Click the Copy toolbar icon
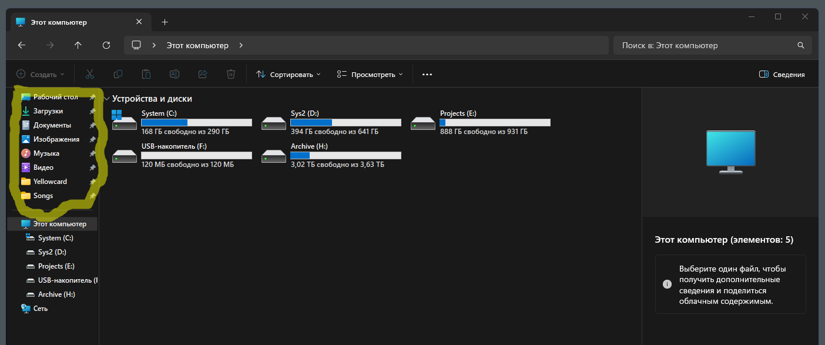The width and height of the screenshot is (825, 345). (x=118, y=74)
